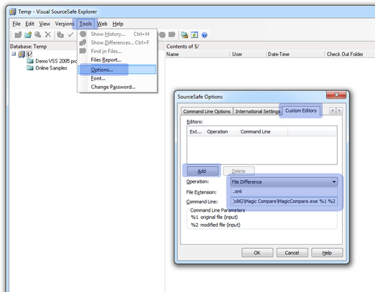Click the Visual SourceSafe title bar icon
This screenshot has width=375, height=292.
13,11
